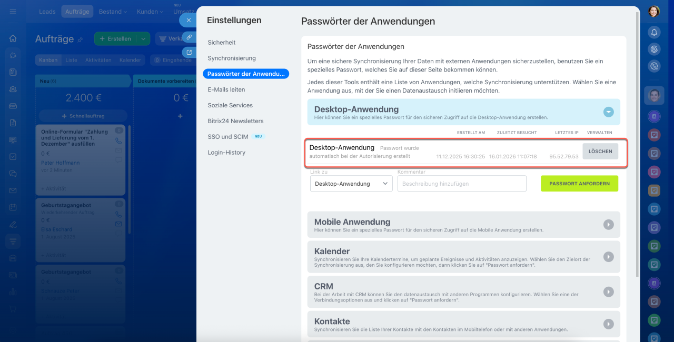Switch to the Aufträge tab in top navigation
The height and width of the screenshot is (342, 674).
[77, 11]
